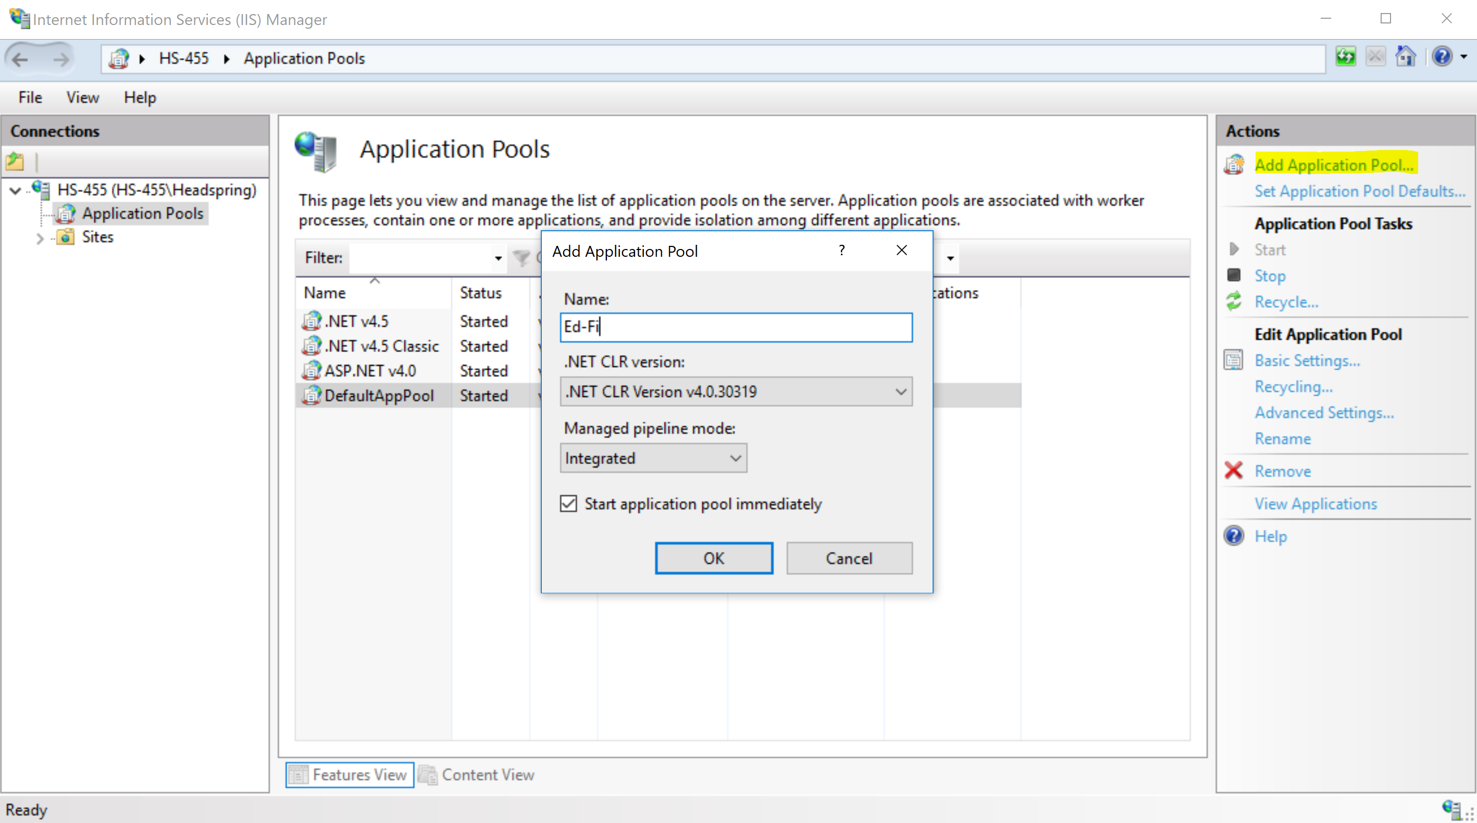The image size is (1477, 823).
Task: Click the arrow after HS-455 in the breadcrumb
Action: pyautogui.click(x=227, y=58)
